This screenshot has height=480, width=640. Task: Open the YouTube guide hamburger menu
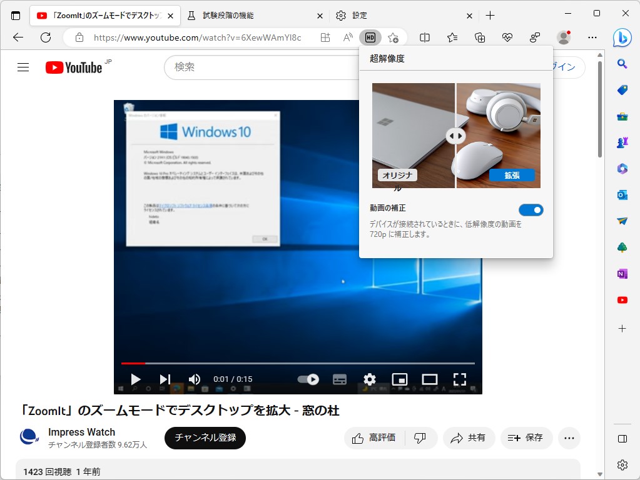point(23,67)
